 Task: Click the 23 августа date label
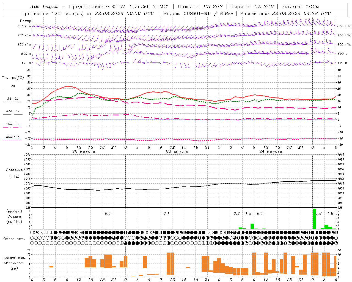[x=177, y=151]
